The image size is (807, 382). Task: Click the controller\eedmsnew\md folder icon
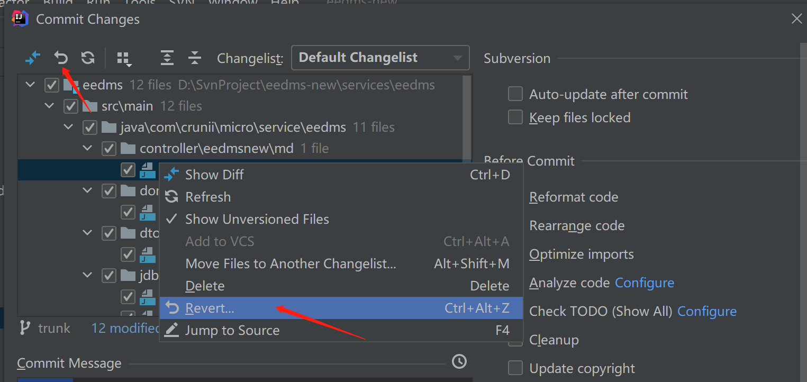128,149
